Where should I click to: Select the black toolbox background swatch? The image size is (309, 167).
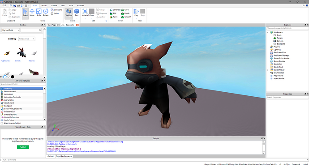(13, 77)
